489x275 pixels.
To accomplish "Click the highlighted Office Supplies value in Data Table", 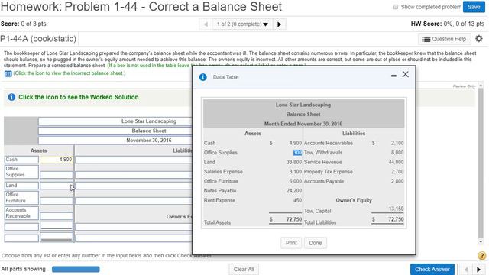I will 297,153.
